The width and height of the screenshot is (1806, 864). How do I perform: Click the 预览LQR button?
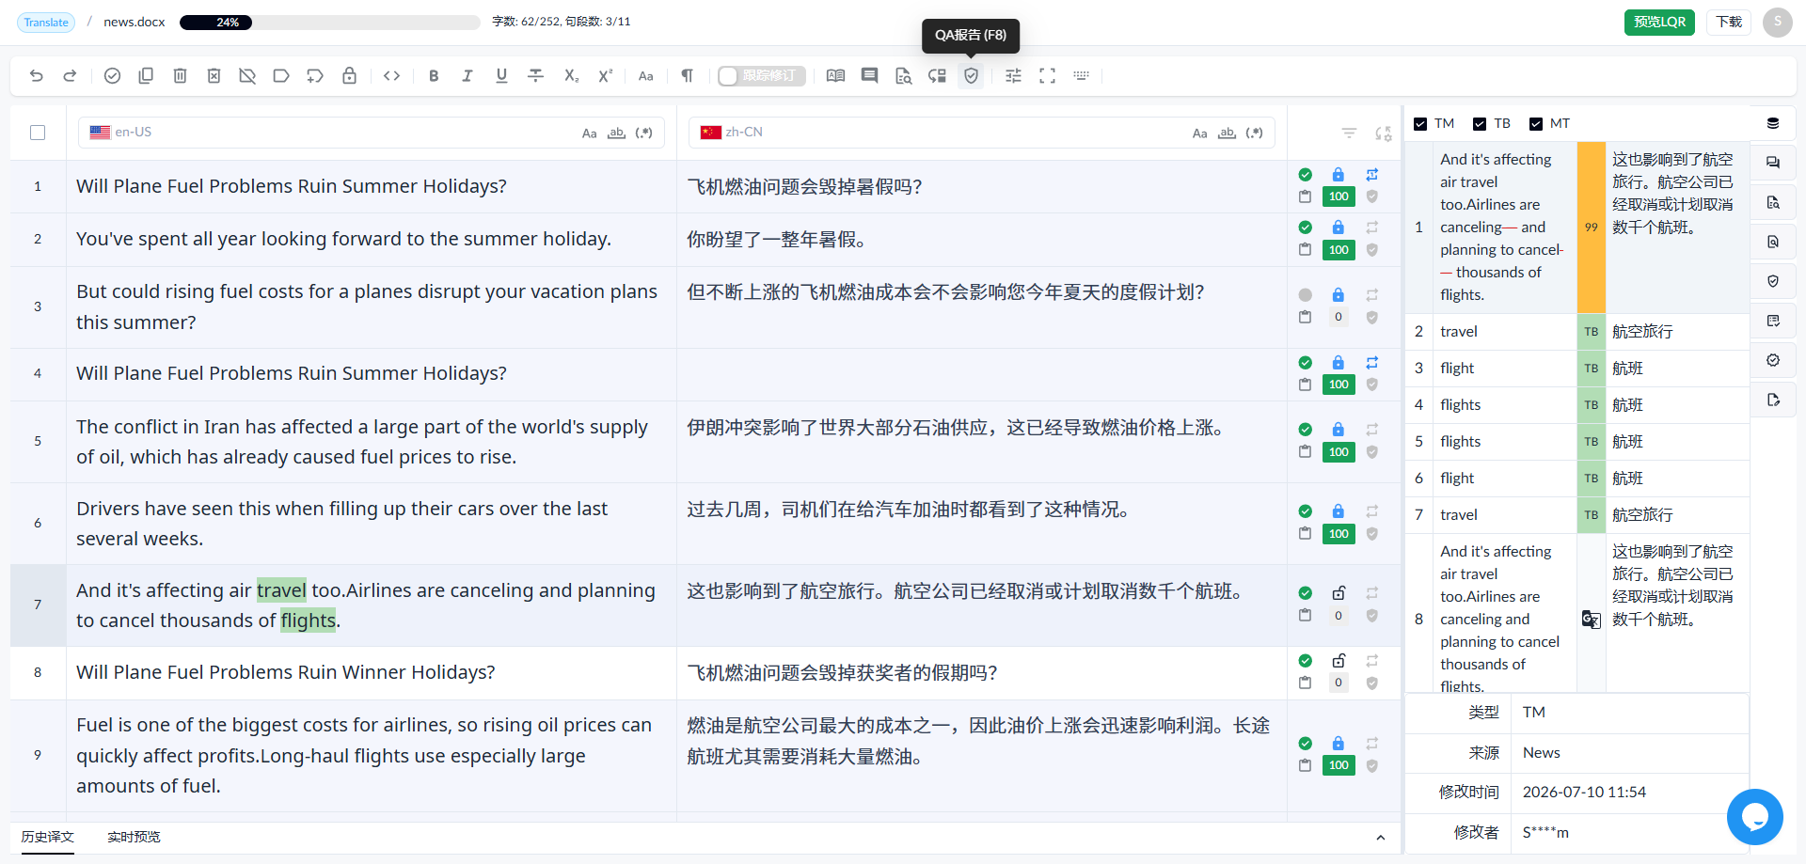pyautogui.click(x=1659, y=22)
